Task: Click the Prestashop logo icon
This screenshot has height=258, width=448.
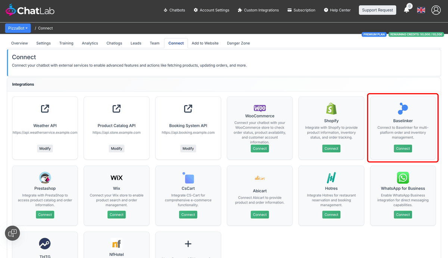Action: pos(45,178)
